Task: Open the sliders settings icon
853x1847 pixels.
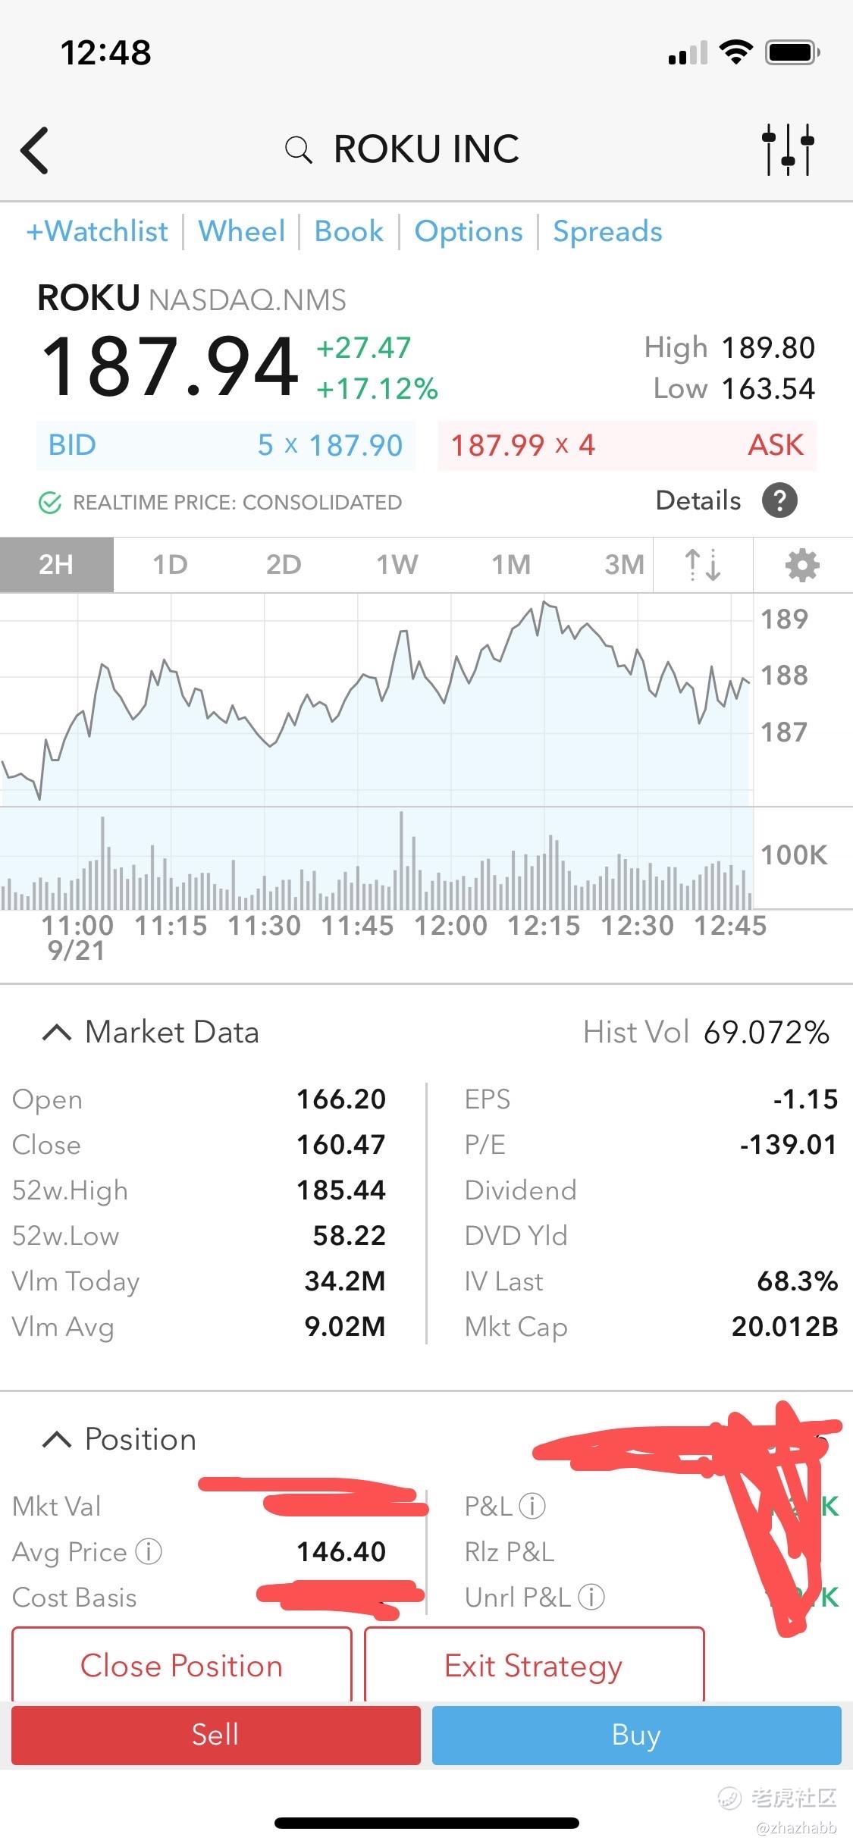Action: 788,149
